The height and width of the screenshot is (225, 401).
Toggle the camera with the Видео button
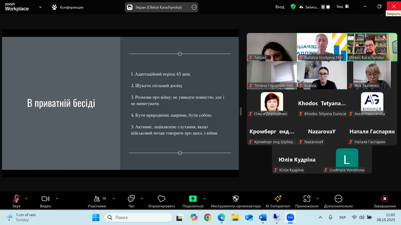pyautogui.click(x=45, y=199)
